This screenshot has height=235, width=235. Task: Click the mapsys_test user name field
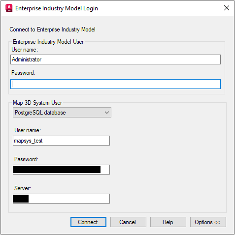tap(61, 141)
